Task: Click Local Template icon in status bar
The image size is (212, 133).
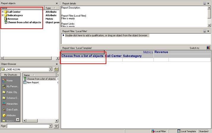Action: [179, 131]
